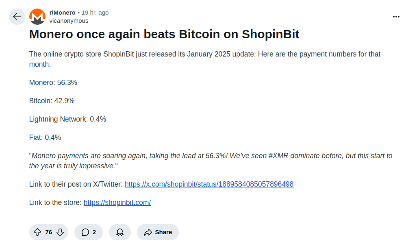
Task: Click the post title about ShopinBit
Action: [x=164, y=34]
